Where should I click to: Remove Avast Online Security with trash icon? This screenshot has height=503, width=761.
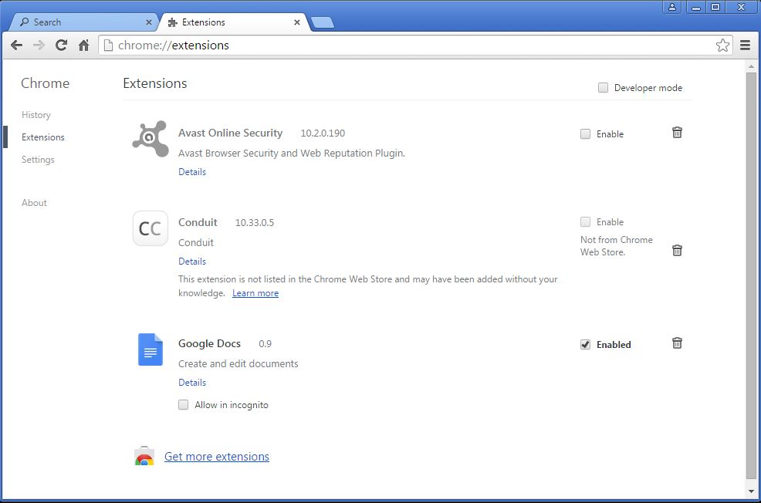coord(677,133)
